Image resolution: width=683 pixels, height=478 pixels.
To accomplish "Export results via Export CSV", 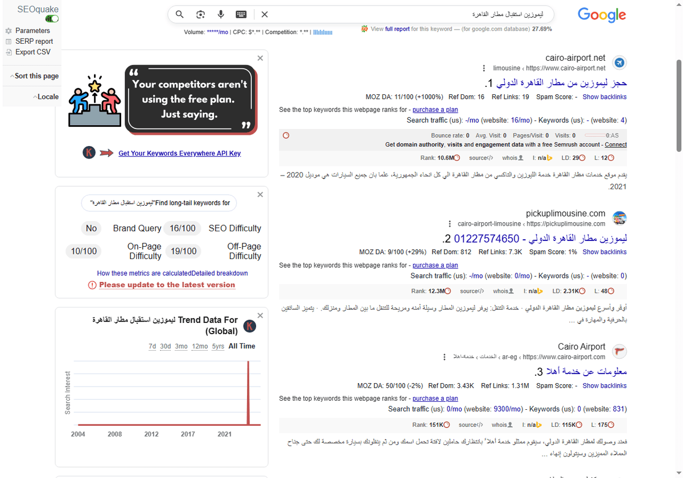I will 33,52.
